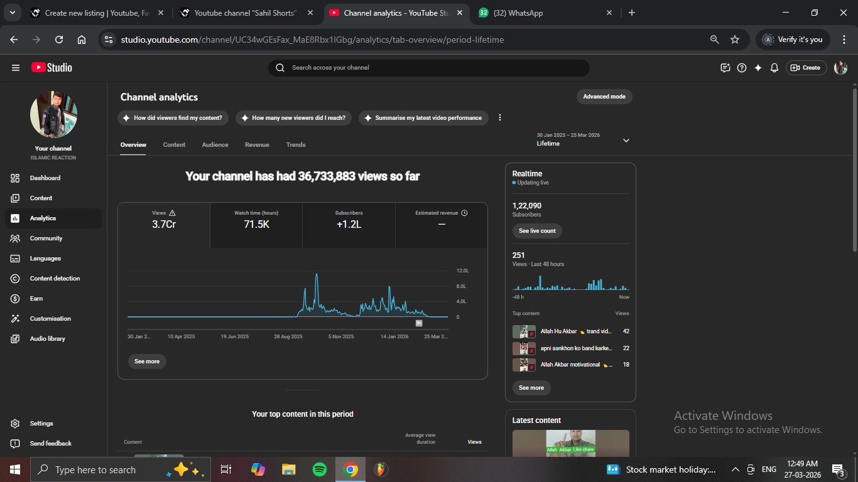Viewport: 858px width, 482px height.
Task: Click the video marker icon on chart
Action: coord(419,323)
